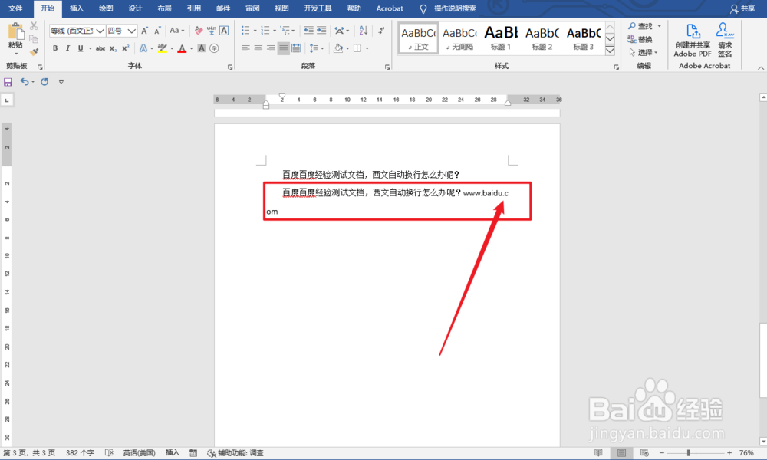Apply the yellow text highlight color

click(163, 48)
